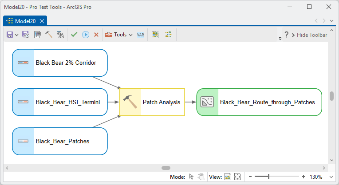Run the model with the play button
This screenshot has height=185, width=339.
[x=86, y=35]
